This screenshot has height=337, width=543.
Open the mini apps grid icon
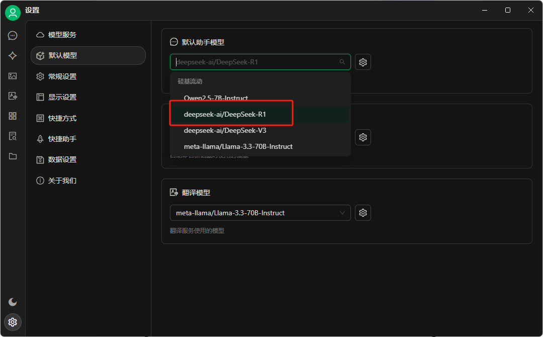click(13, 116)
